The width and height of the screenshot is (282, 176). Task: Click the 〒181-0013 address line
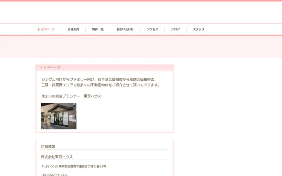74,166
